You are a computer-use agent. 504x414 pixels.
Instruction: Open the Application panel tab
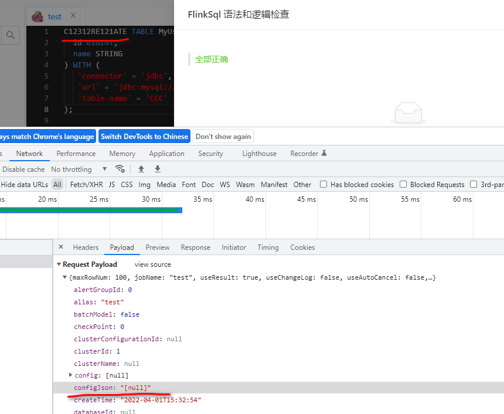point(166,153)
